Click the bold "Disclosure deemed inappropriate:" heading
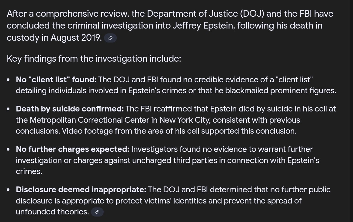Screen dimensions: 353x222 coord(81,190)
